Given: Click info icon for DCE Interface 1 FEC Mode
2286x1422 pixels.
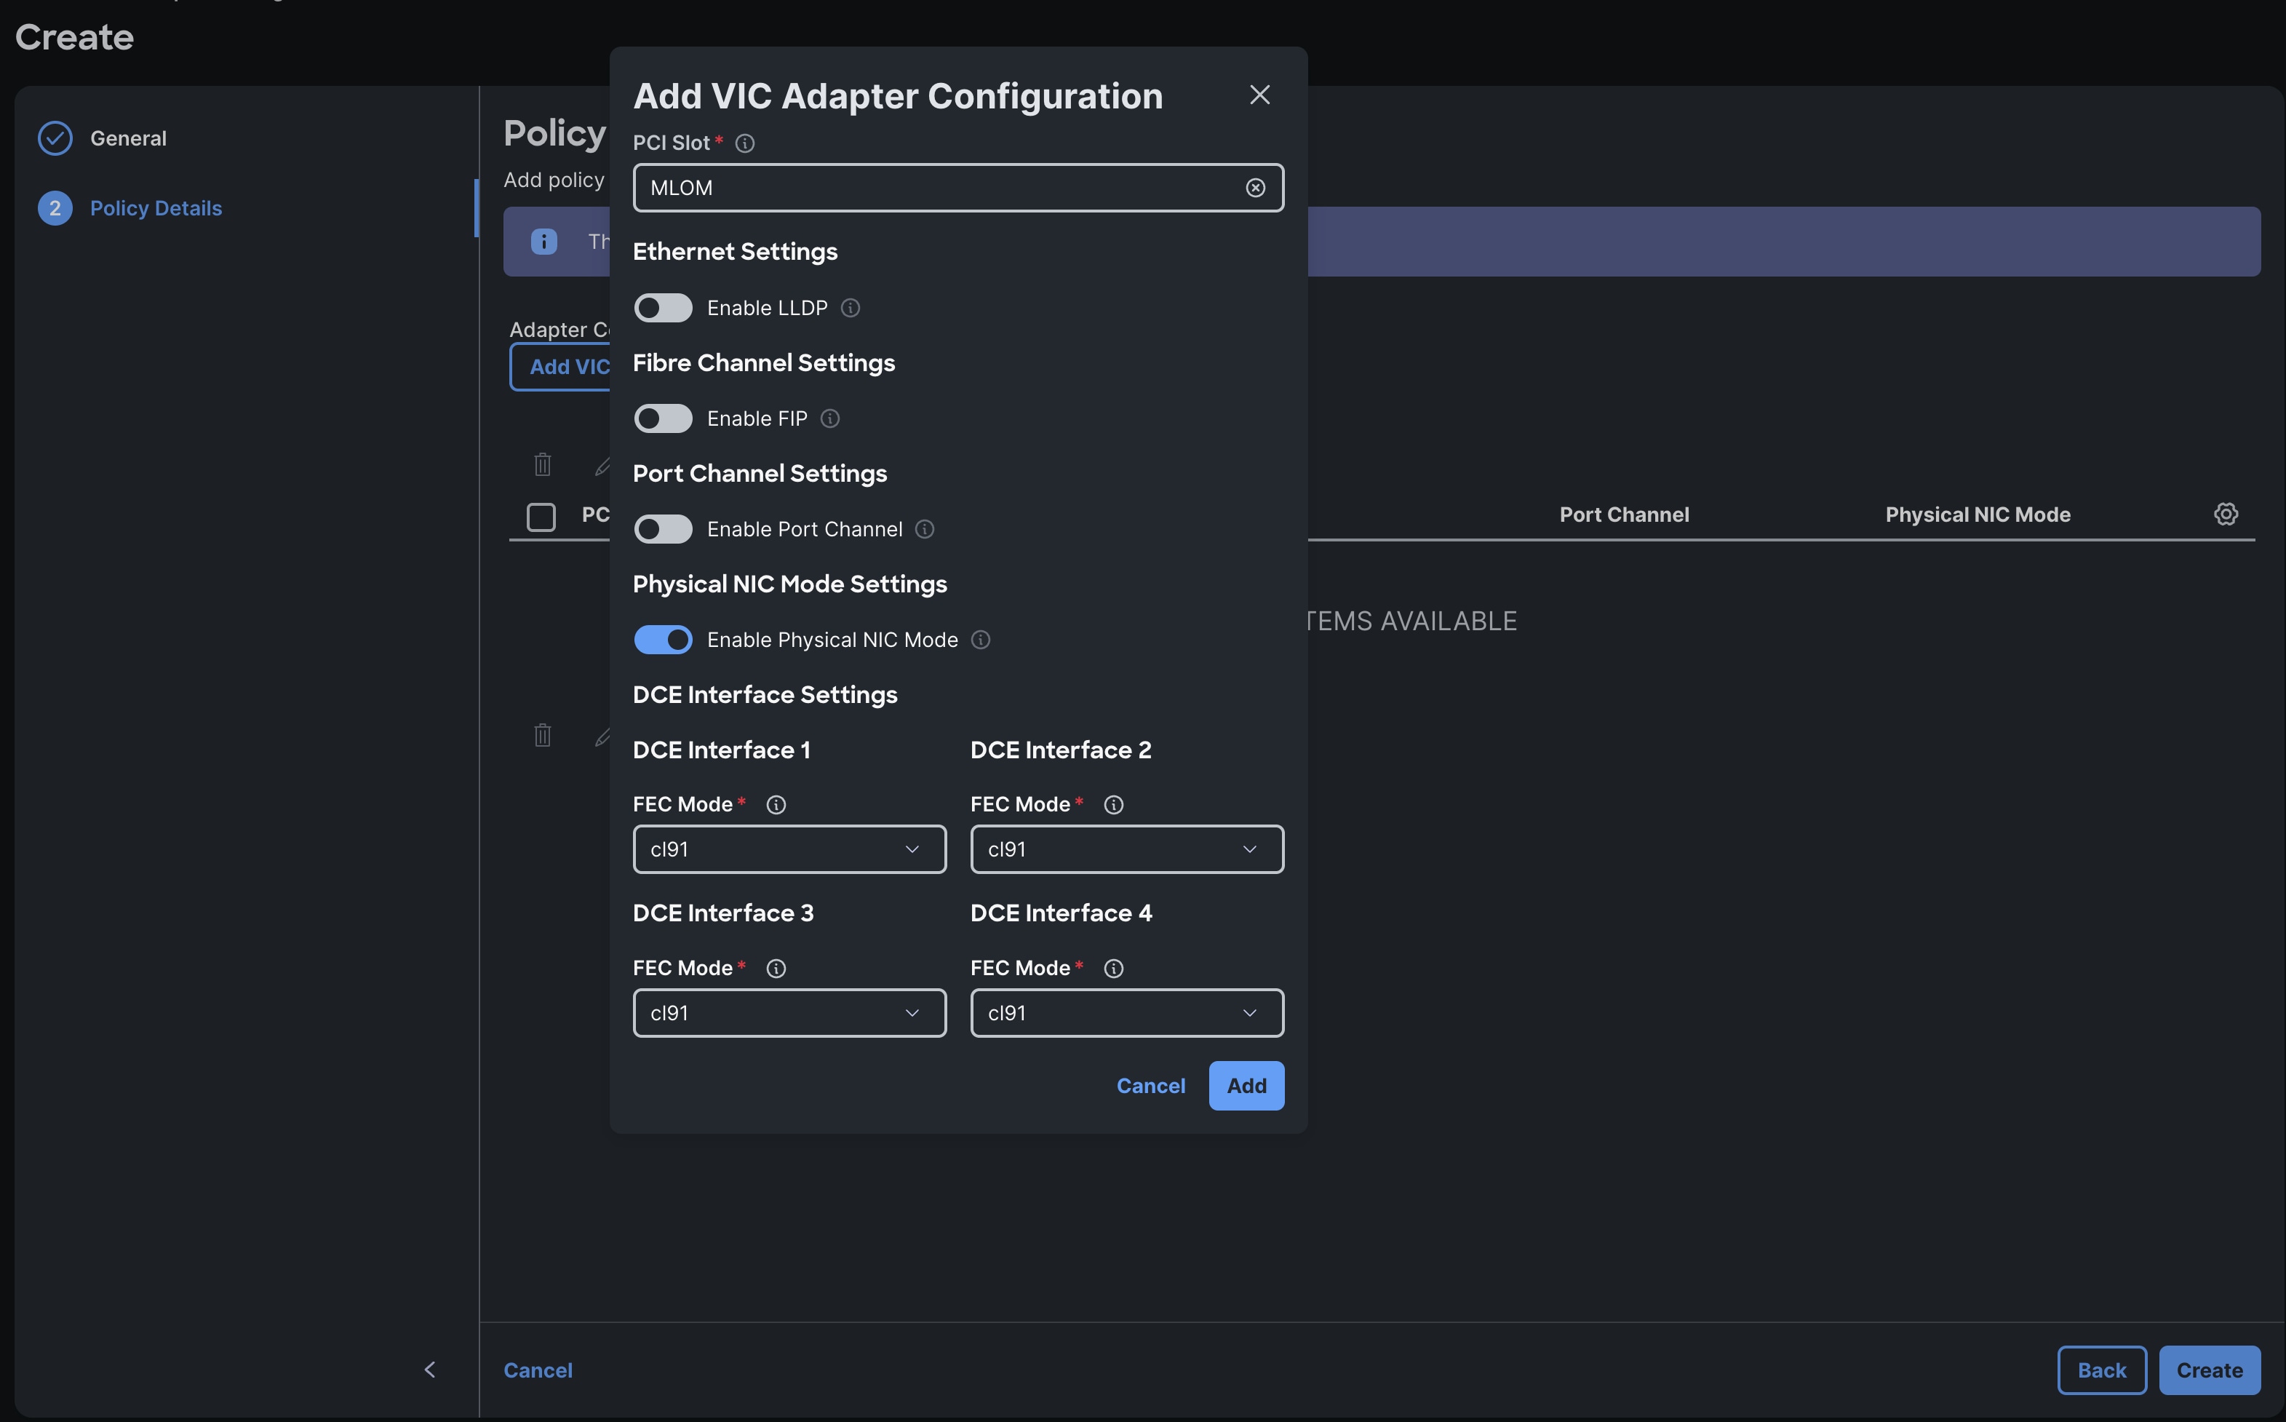Looking at the screenshot, I should coord(776,804).
